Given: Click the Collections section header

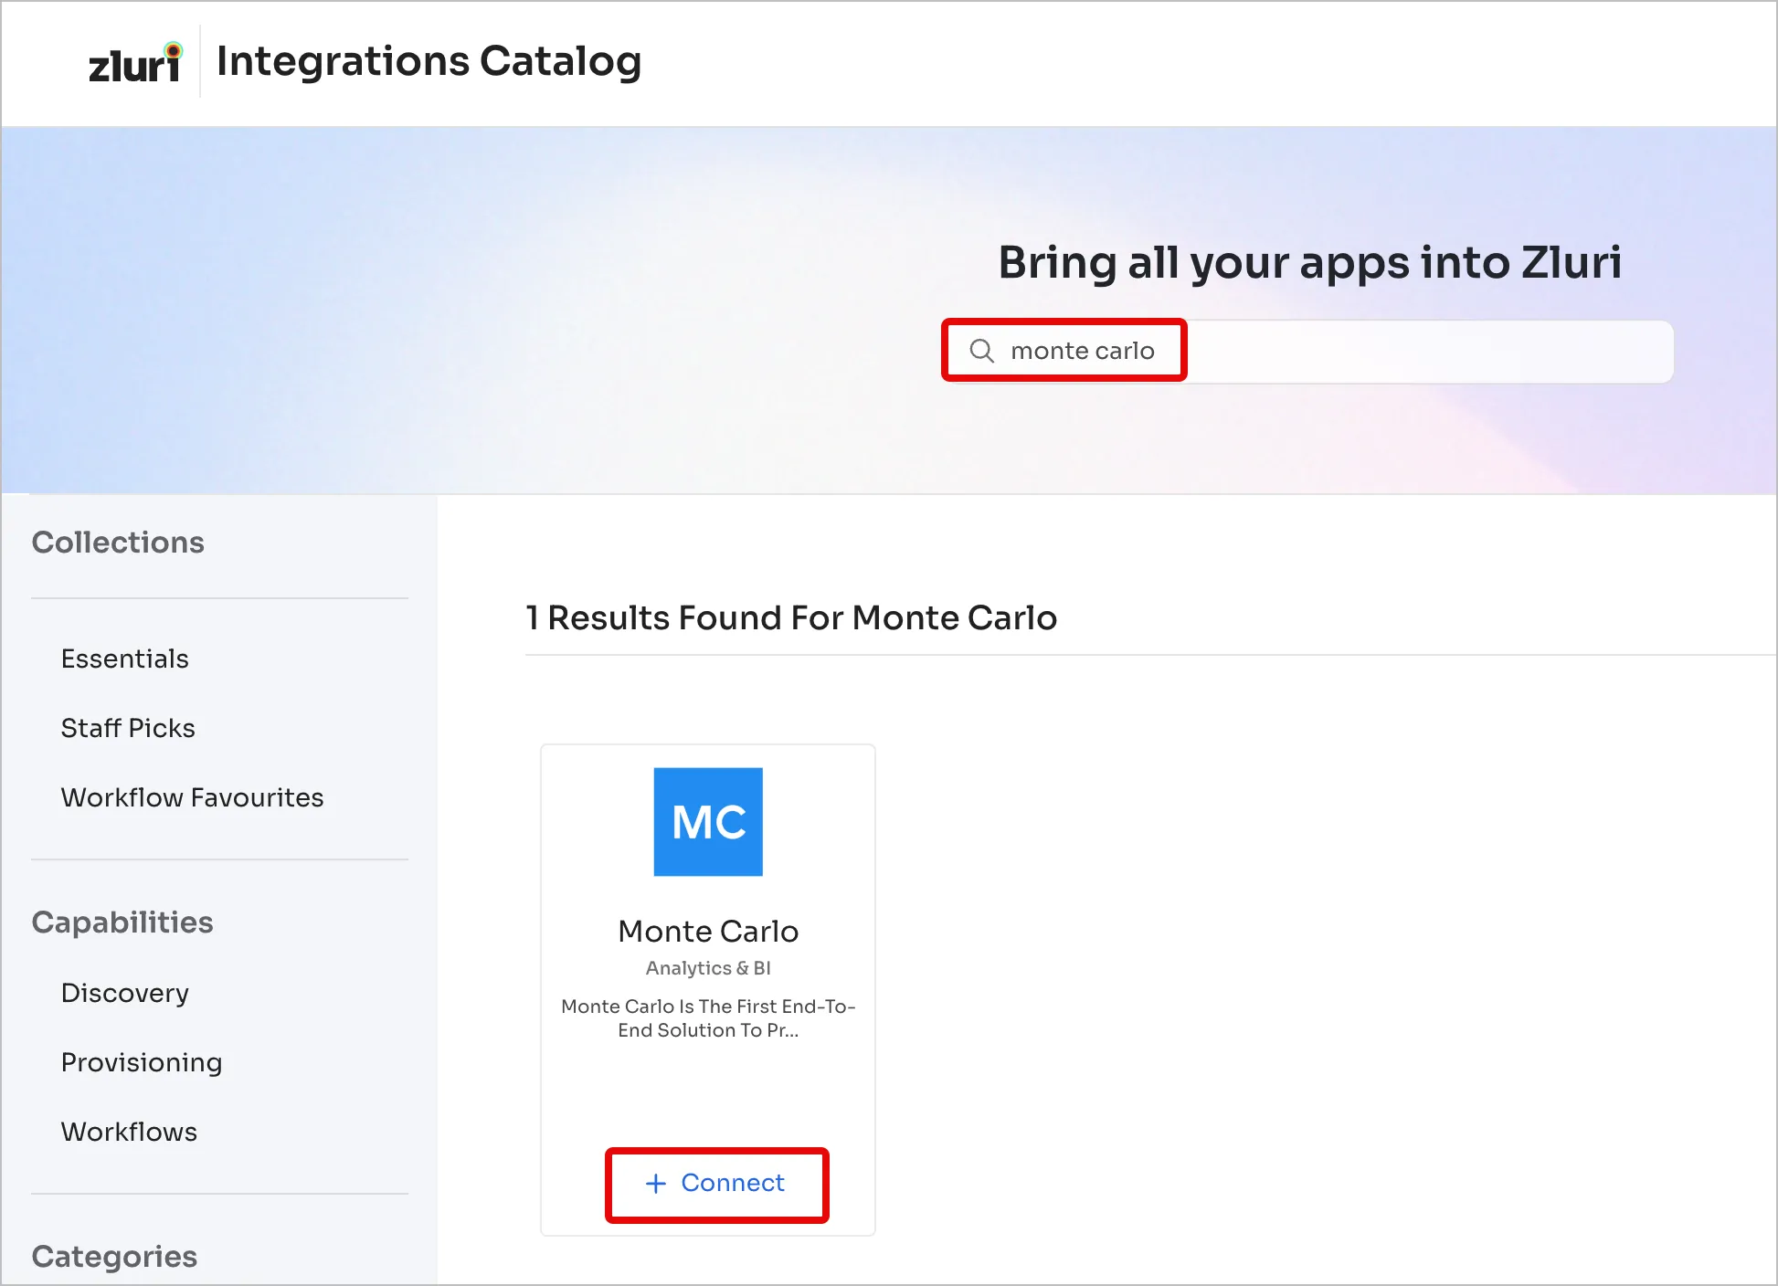Looking at the screenshot, I should tap(118, 543).
